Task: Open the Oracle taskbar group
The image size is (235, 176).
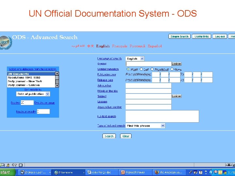Action: (35, 172)
